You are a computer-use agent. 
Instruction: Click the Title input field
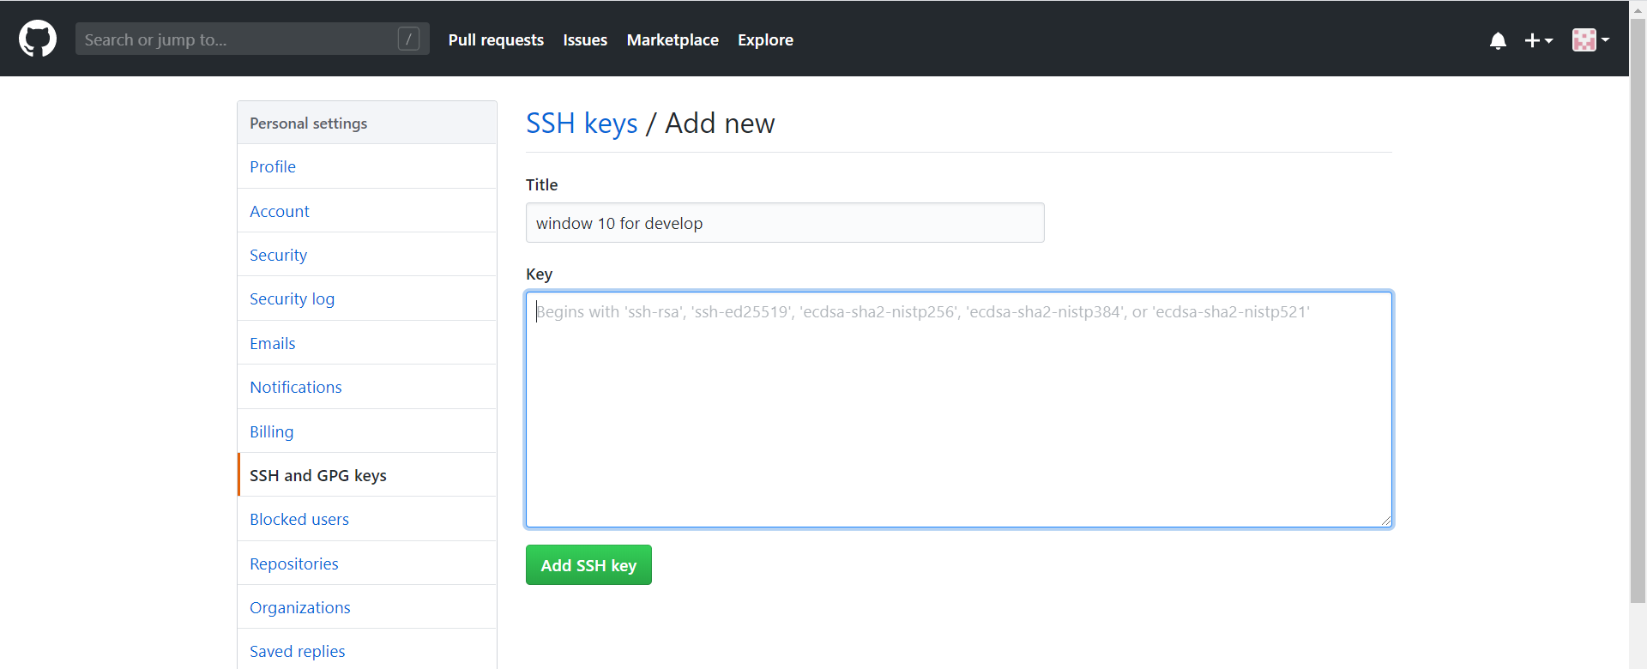(785, 223)
